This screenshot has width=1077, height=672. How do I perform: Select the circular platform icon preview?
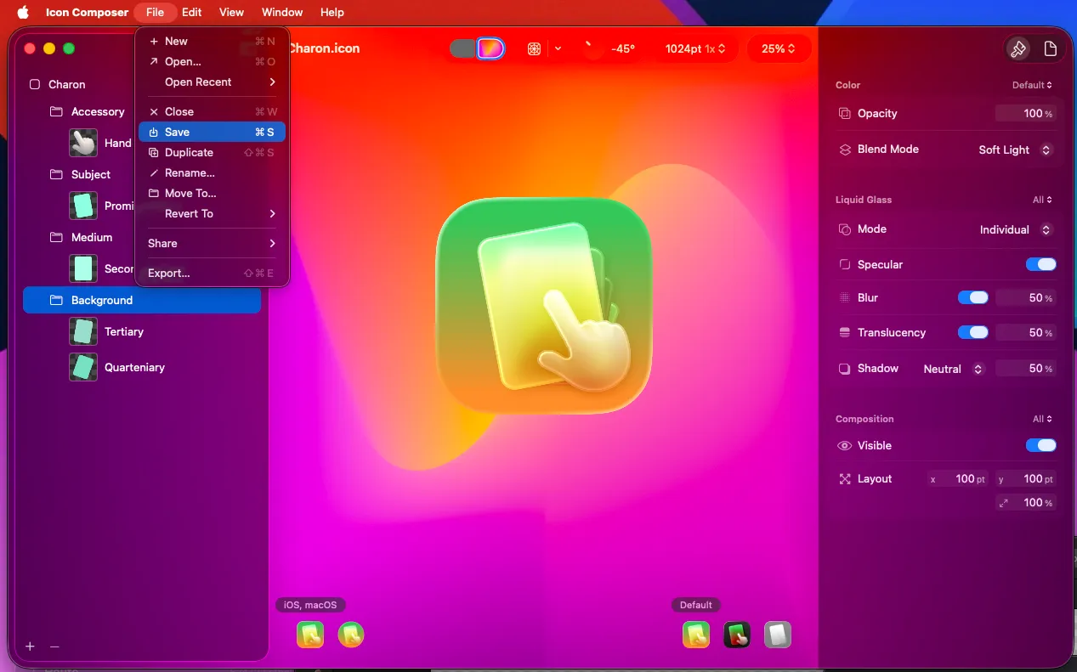coord(351,635)
